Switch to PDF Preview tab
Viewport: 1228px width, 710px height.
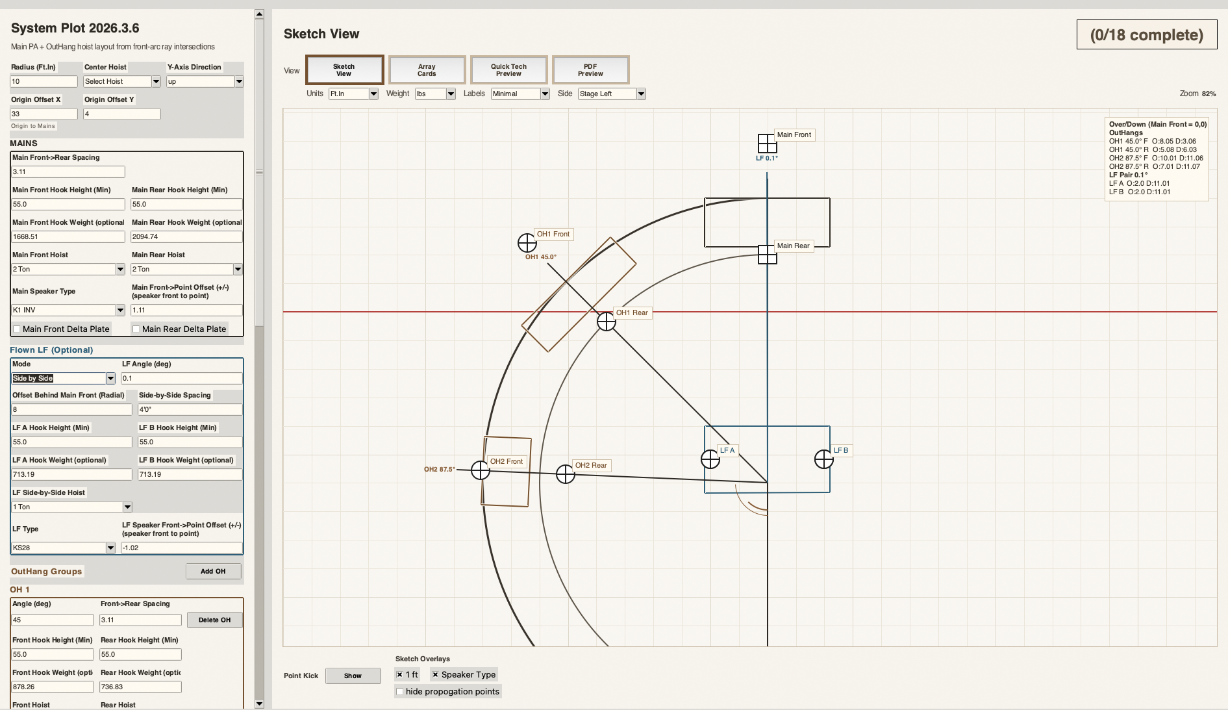point(590,70)
